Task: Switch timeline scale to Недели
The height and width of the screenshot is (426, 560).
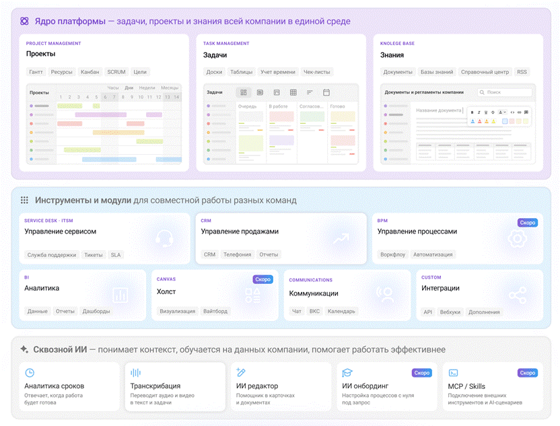Action: (x=147, y=87)
